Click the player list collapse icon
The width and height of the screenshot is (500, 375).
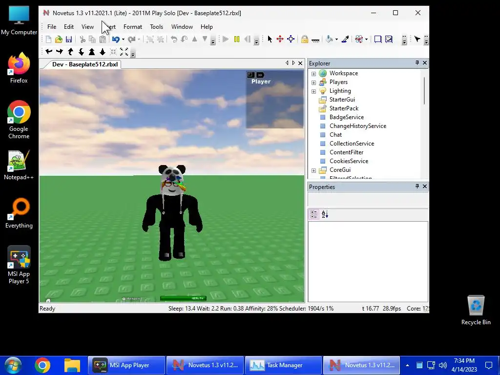coord(250,75)
